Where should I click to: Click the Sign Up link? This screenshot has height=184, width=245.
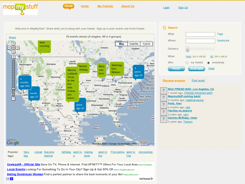(183, 7)
